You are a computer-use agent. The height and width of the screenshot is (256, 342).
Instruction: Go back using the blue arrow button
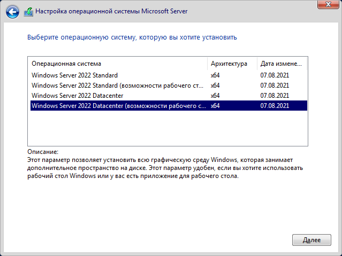[12, 12]
